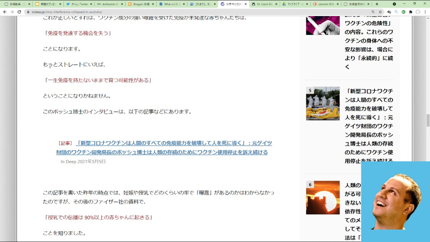Viewport: 430px width, 242px height.
Task: Click the dark extension icon beside the star
Action: 389,12
